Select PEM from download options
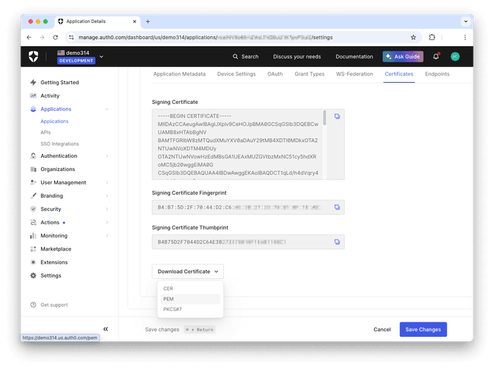 pyautogui.click(x=169, y=299)
